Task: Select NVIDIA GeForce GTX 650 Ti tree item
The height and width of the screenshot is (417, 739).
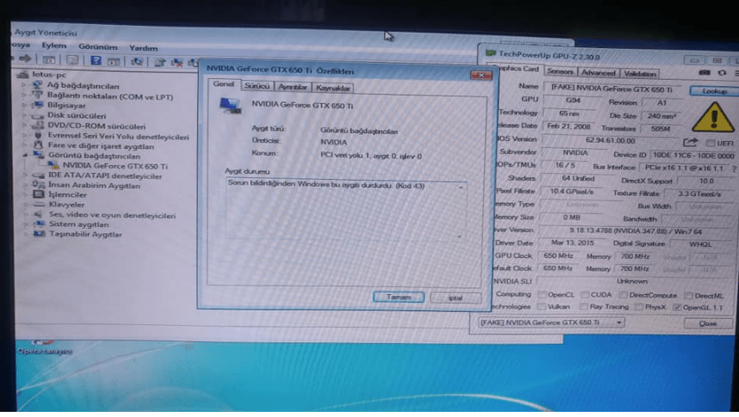Action: point(115,166)
